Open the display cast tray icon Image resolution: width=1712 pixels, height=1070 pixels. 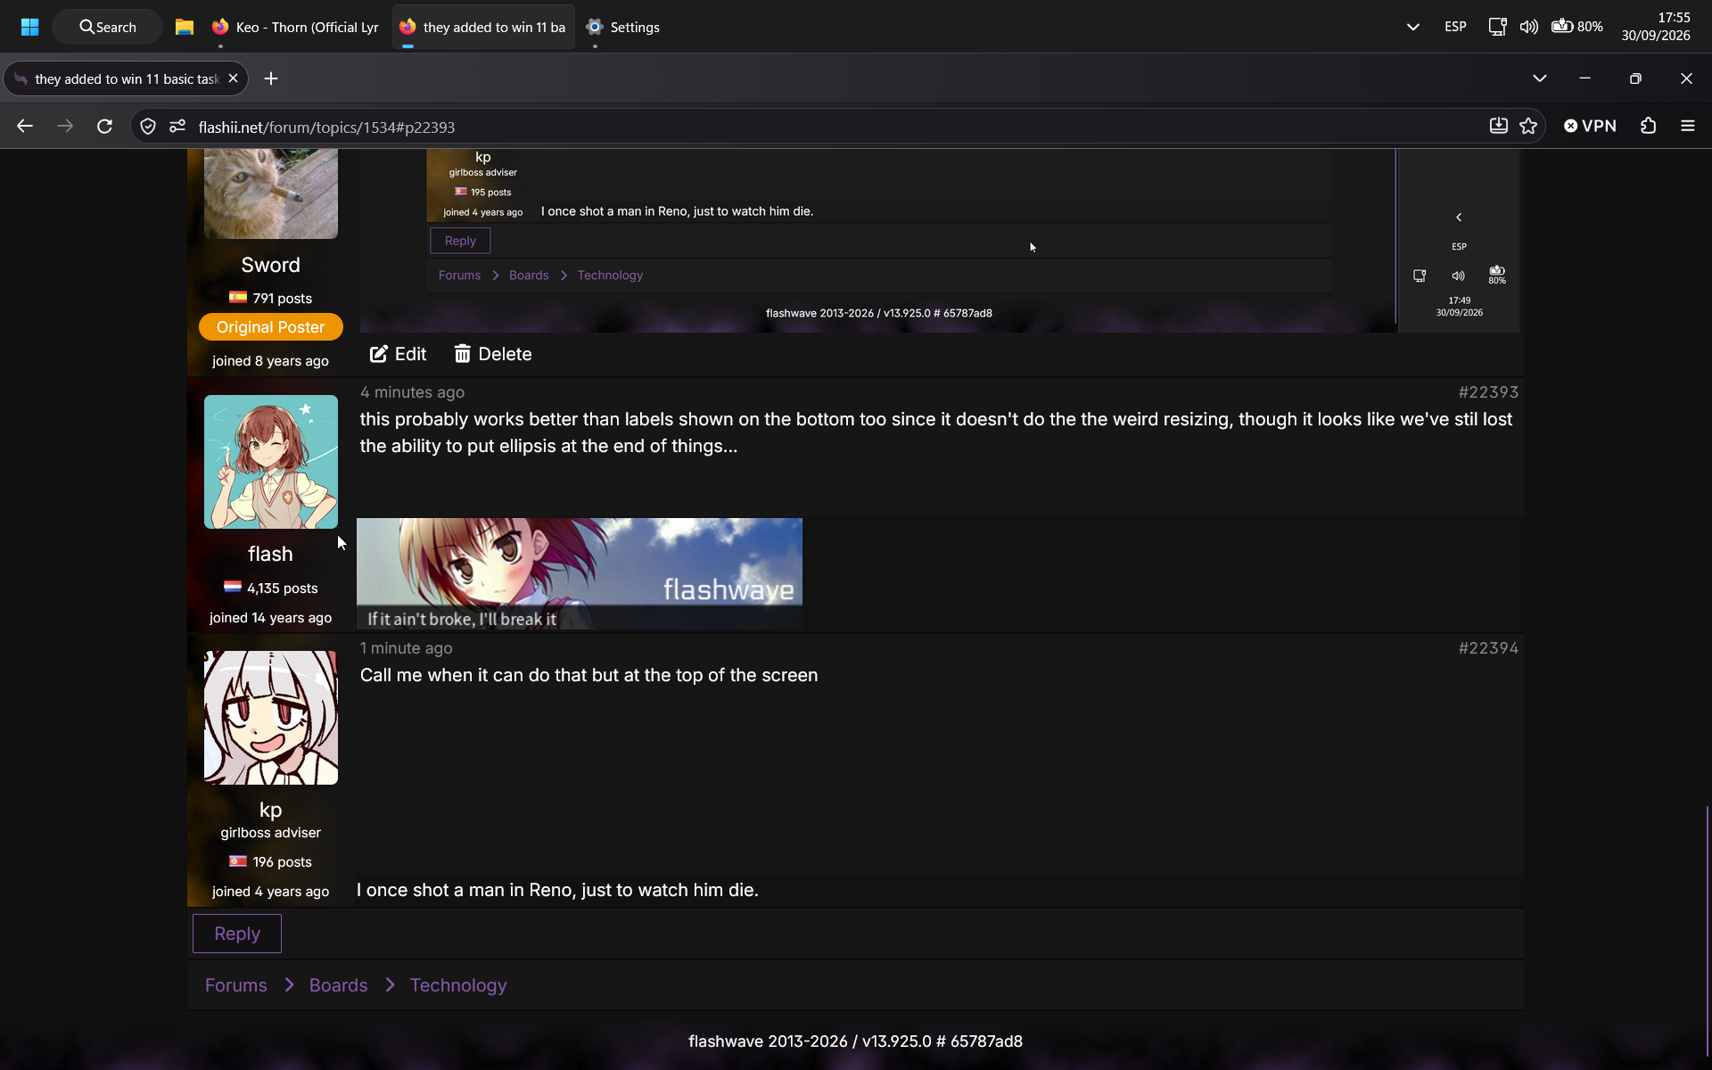(x=1498, y=27)
